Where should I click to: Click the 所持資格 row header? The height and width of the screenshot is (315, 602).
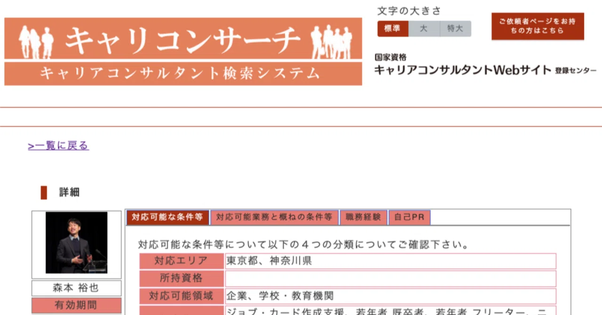tap(182, 278)
